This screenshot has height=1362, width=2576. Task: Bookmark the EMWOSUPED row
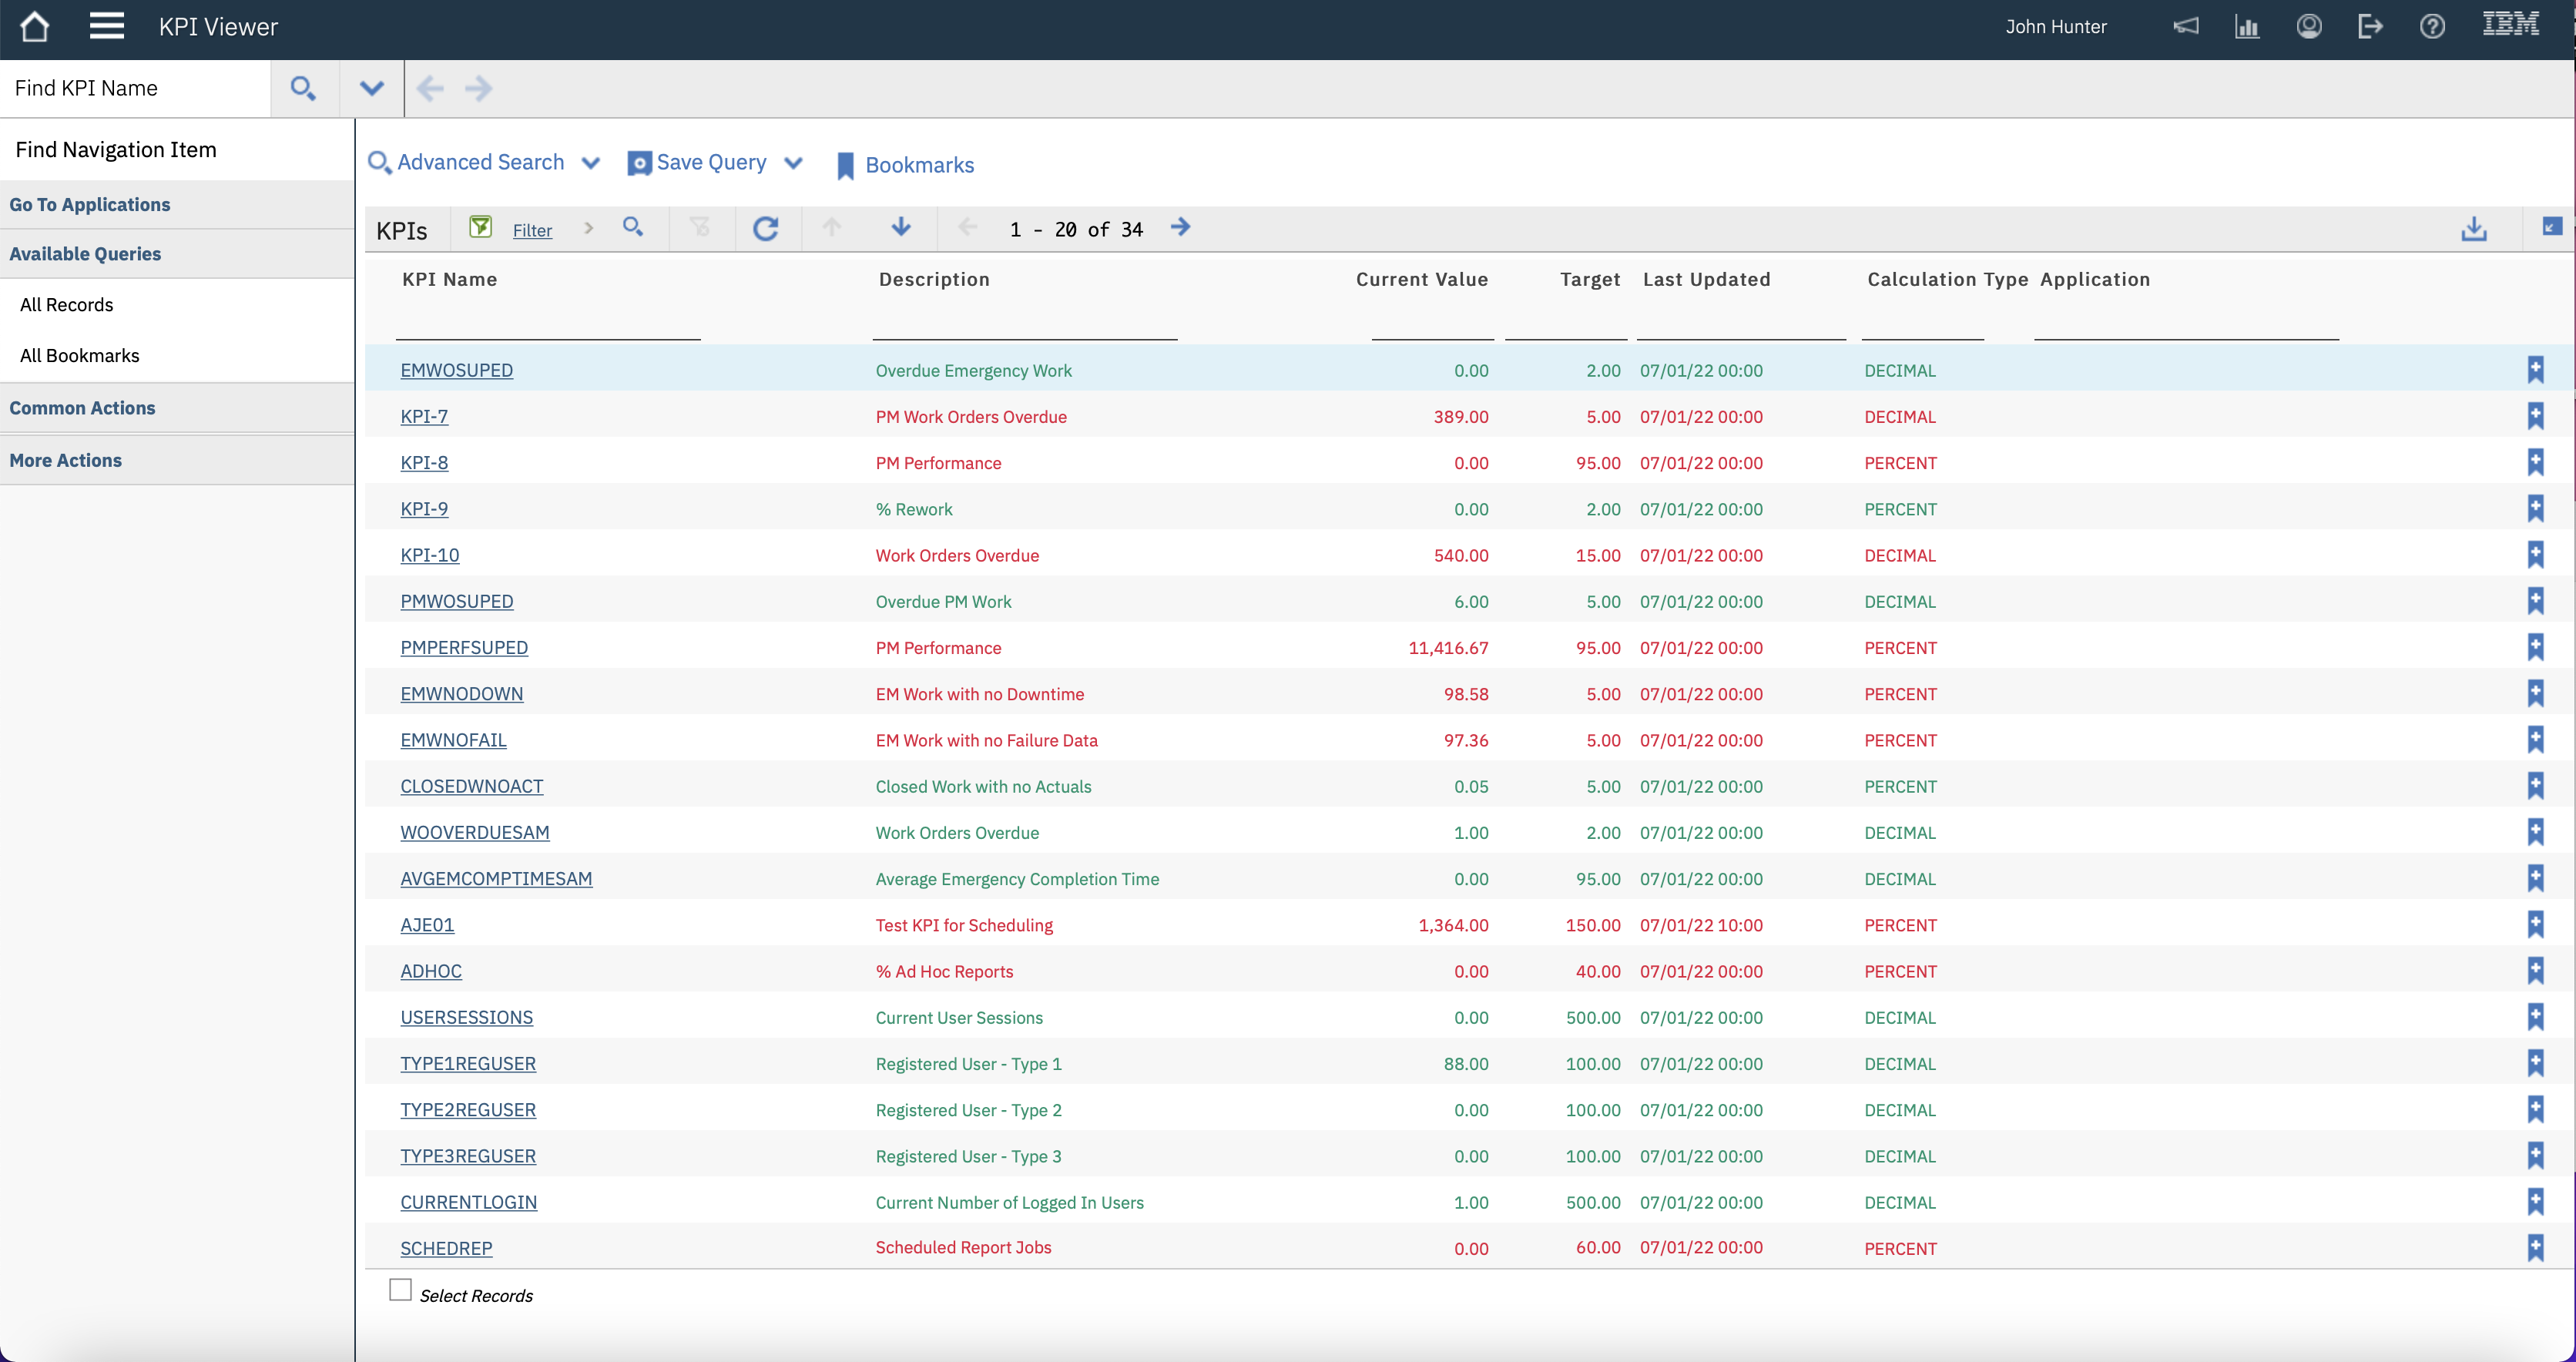pyautogui.click(x=2536, y=369)
